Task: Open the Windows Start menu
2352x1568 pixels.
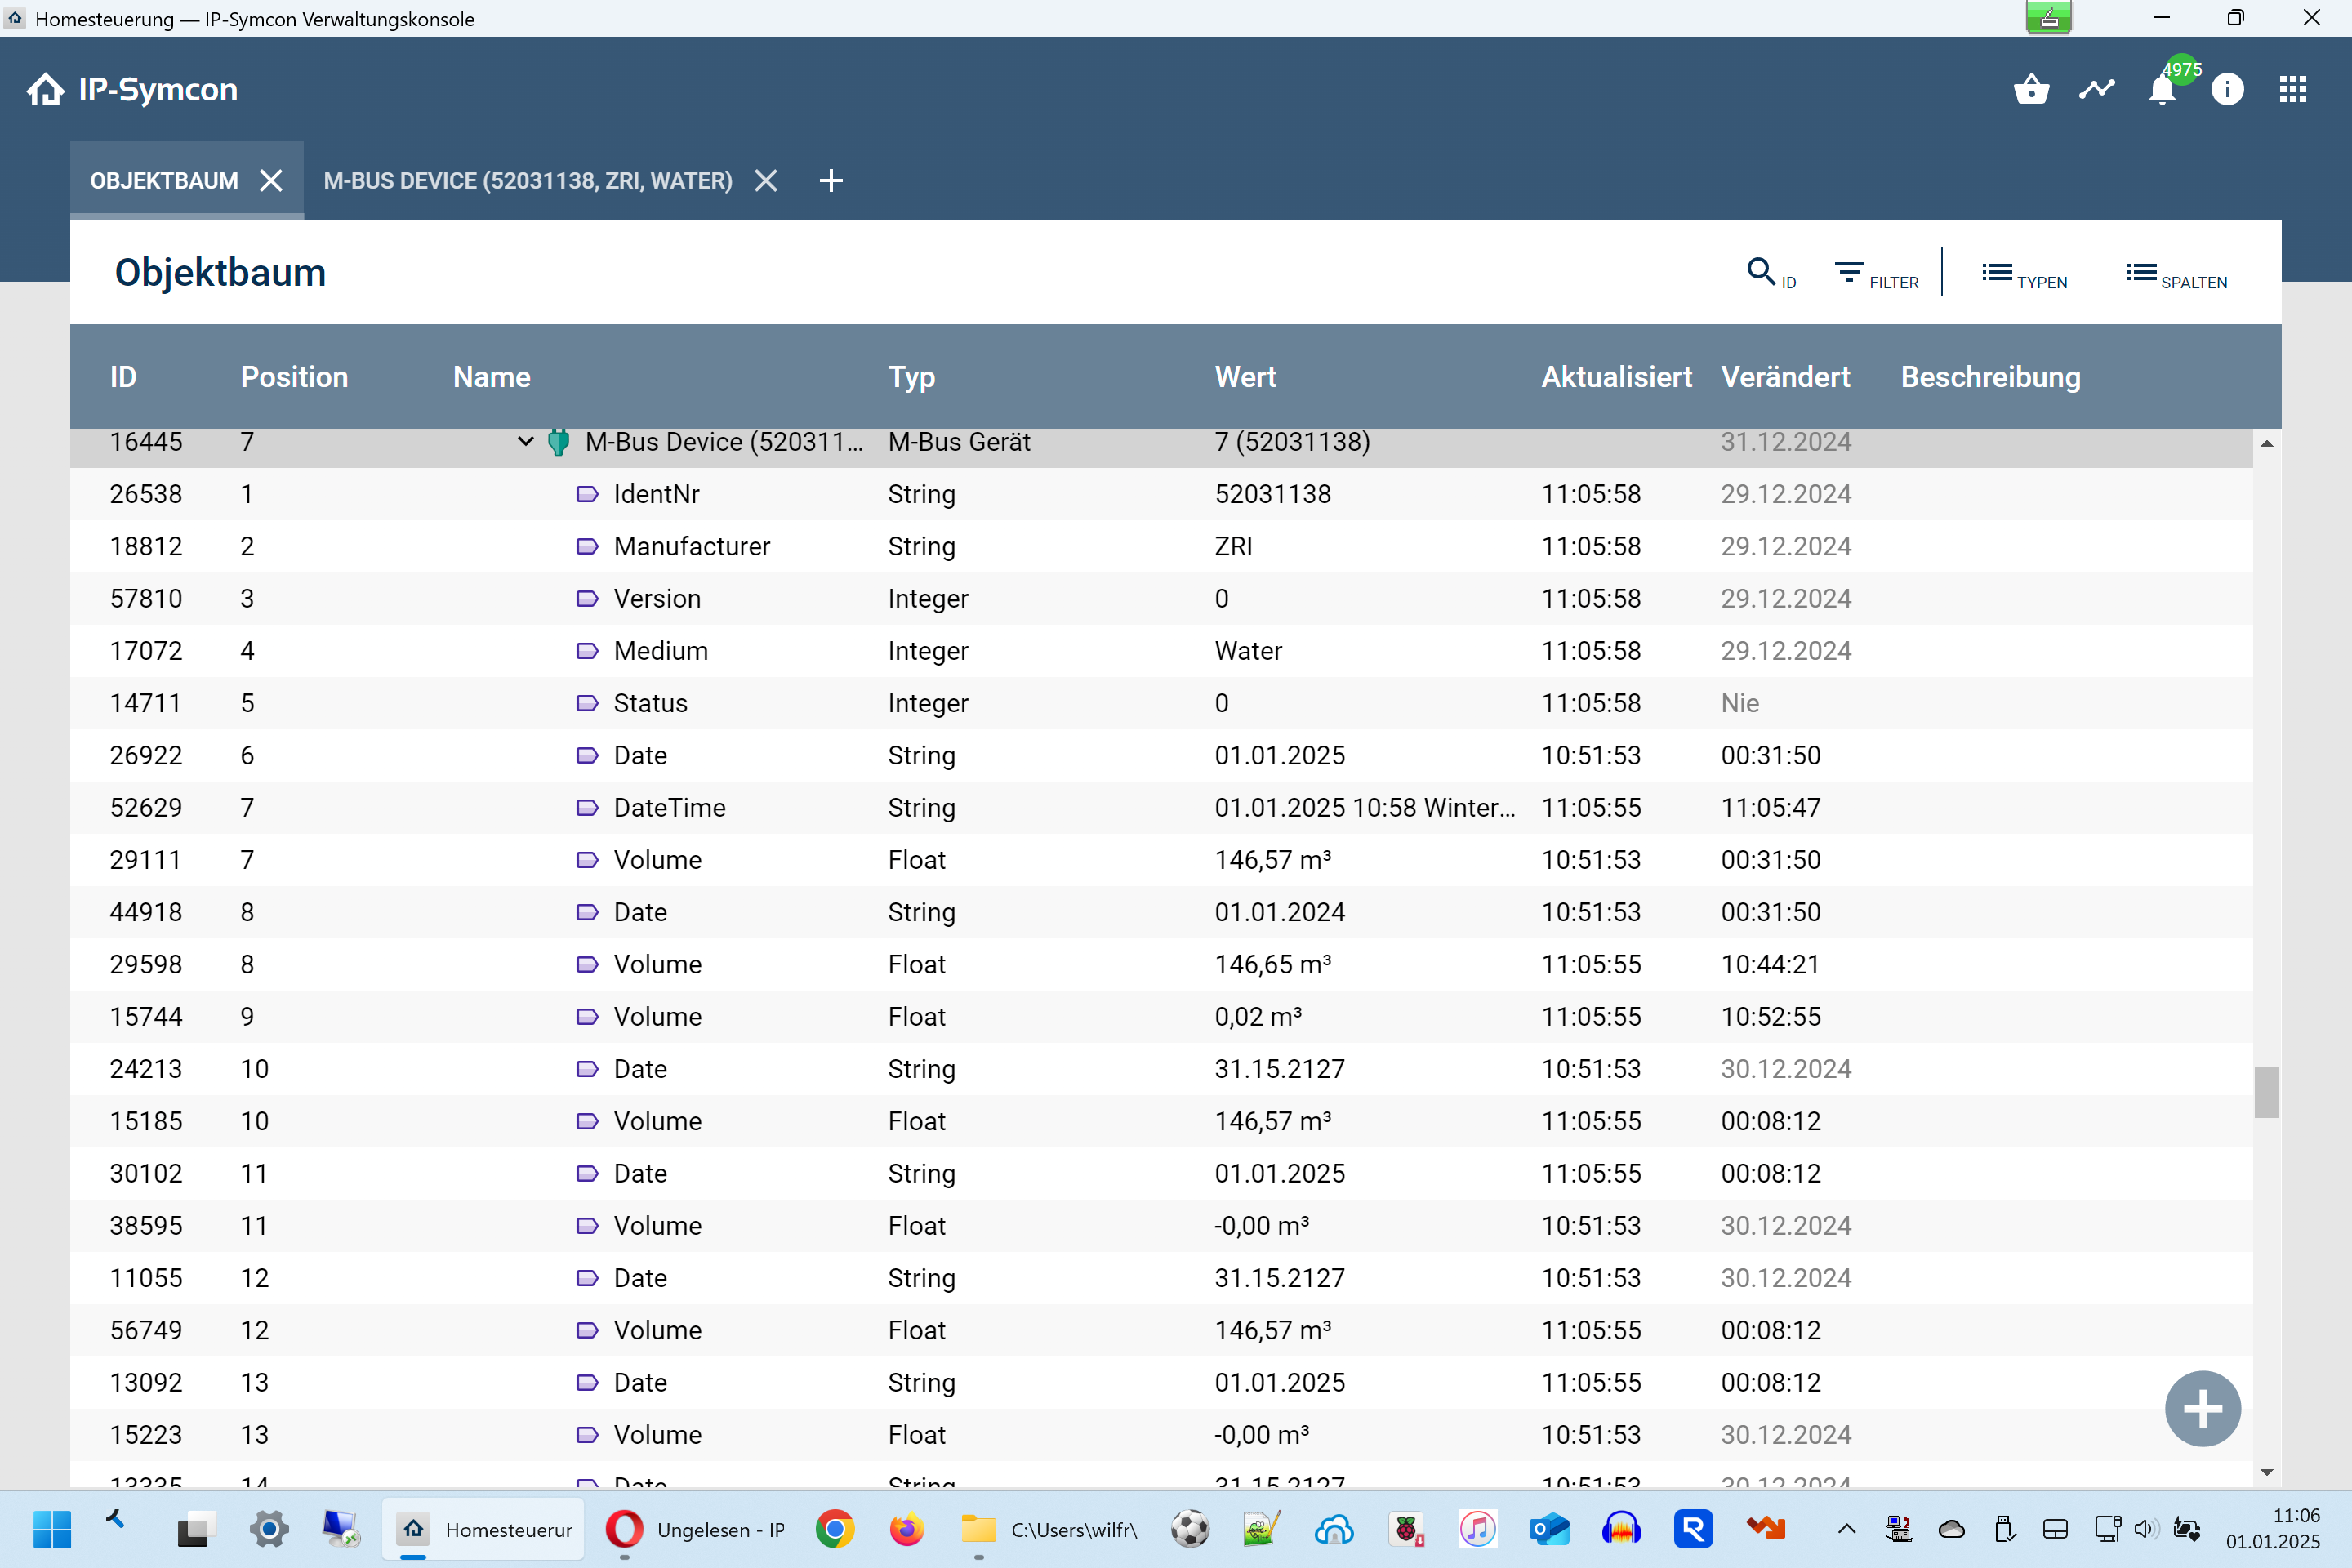Action: click(52, 1529)
